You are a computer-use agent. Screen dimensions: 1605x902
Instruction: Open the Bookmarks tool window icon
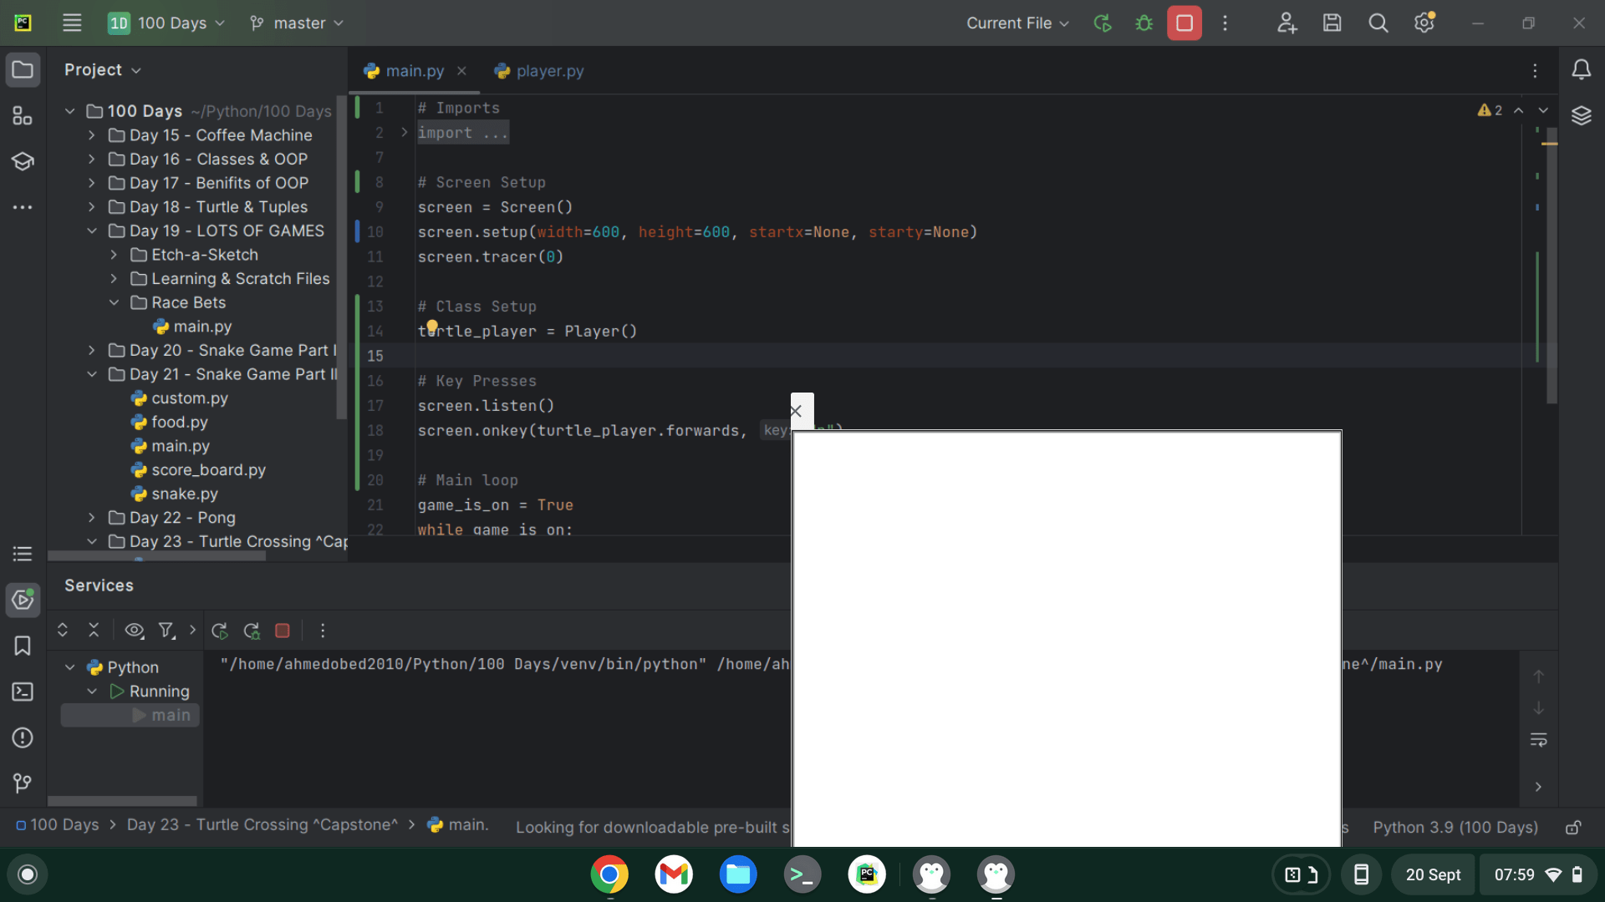23,646
